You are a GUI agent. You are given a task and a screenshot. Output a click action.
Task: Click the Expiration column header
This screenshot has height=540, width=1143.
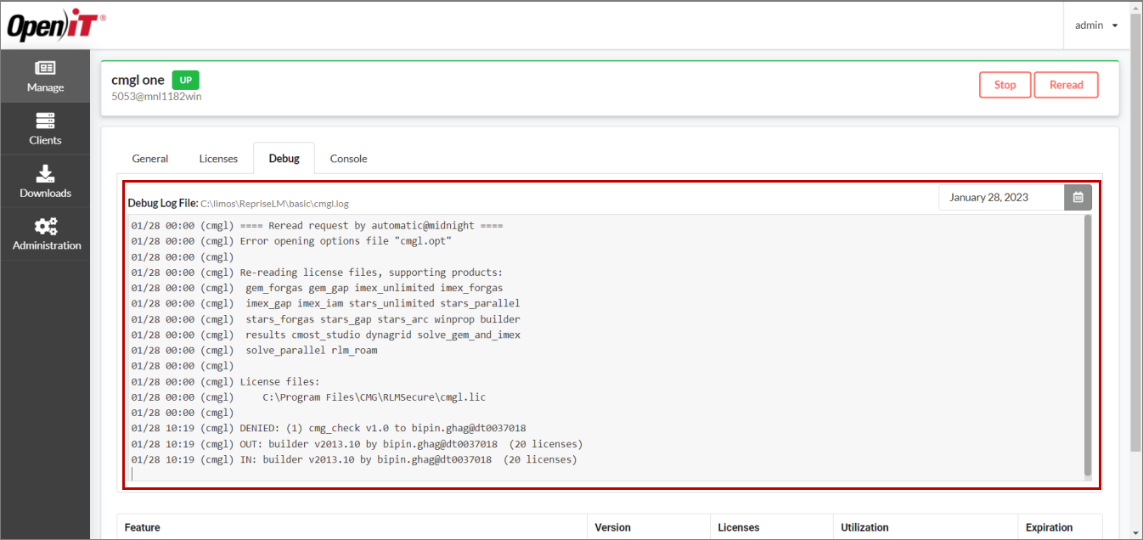click(x=1060, y=527)
